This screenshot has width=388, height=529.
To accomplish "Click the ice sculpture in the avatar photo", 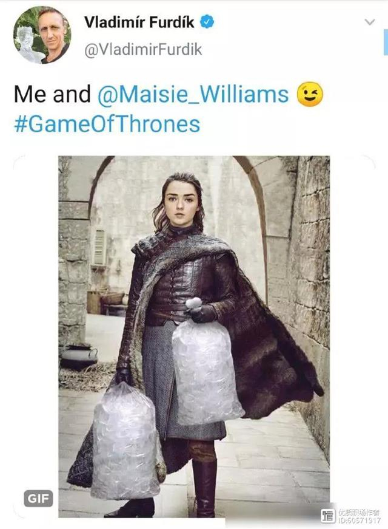I will click(x=25, y=44).
